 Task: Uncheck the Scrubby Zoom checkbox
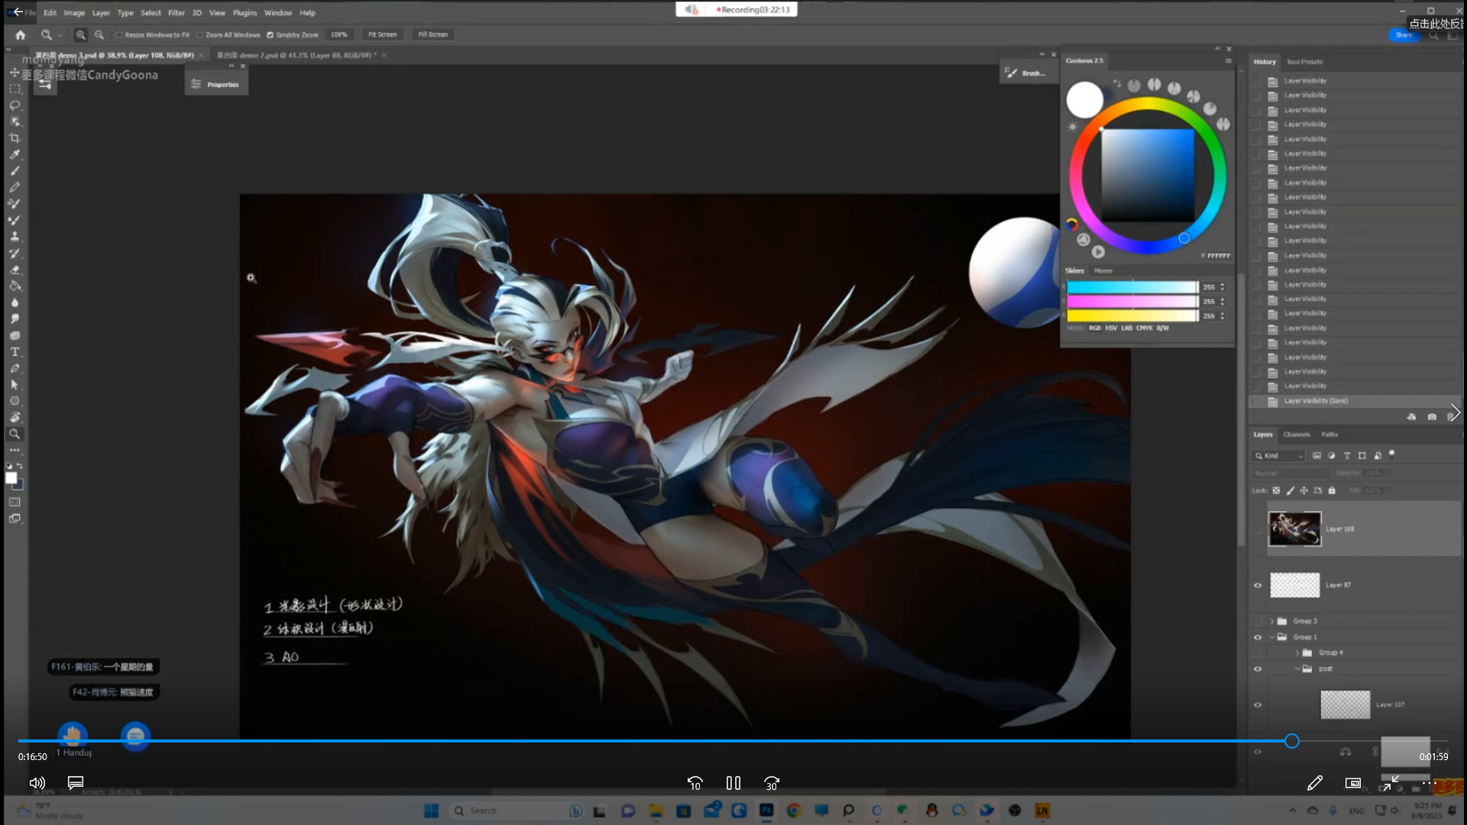(x=270, y=35)
